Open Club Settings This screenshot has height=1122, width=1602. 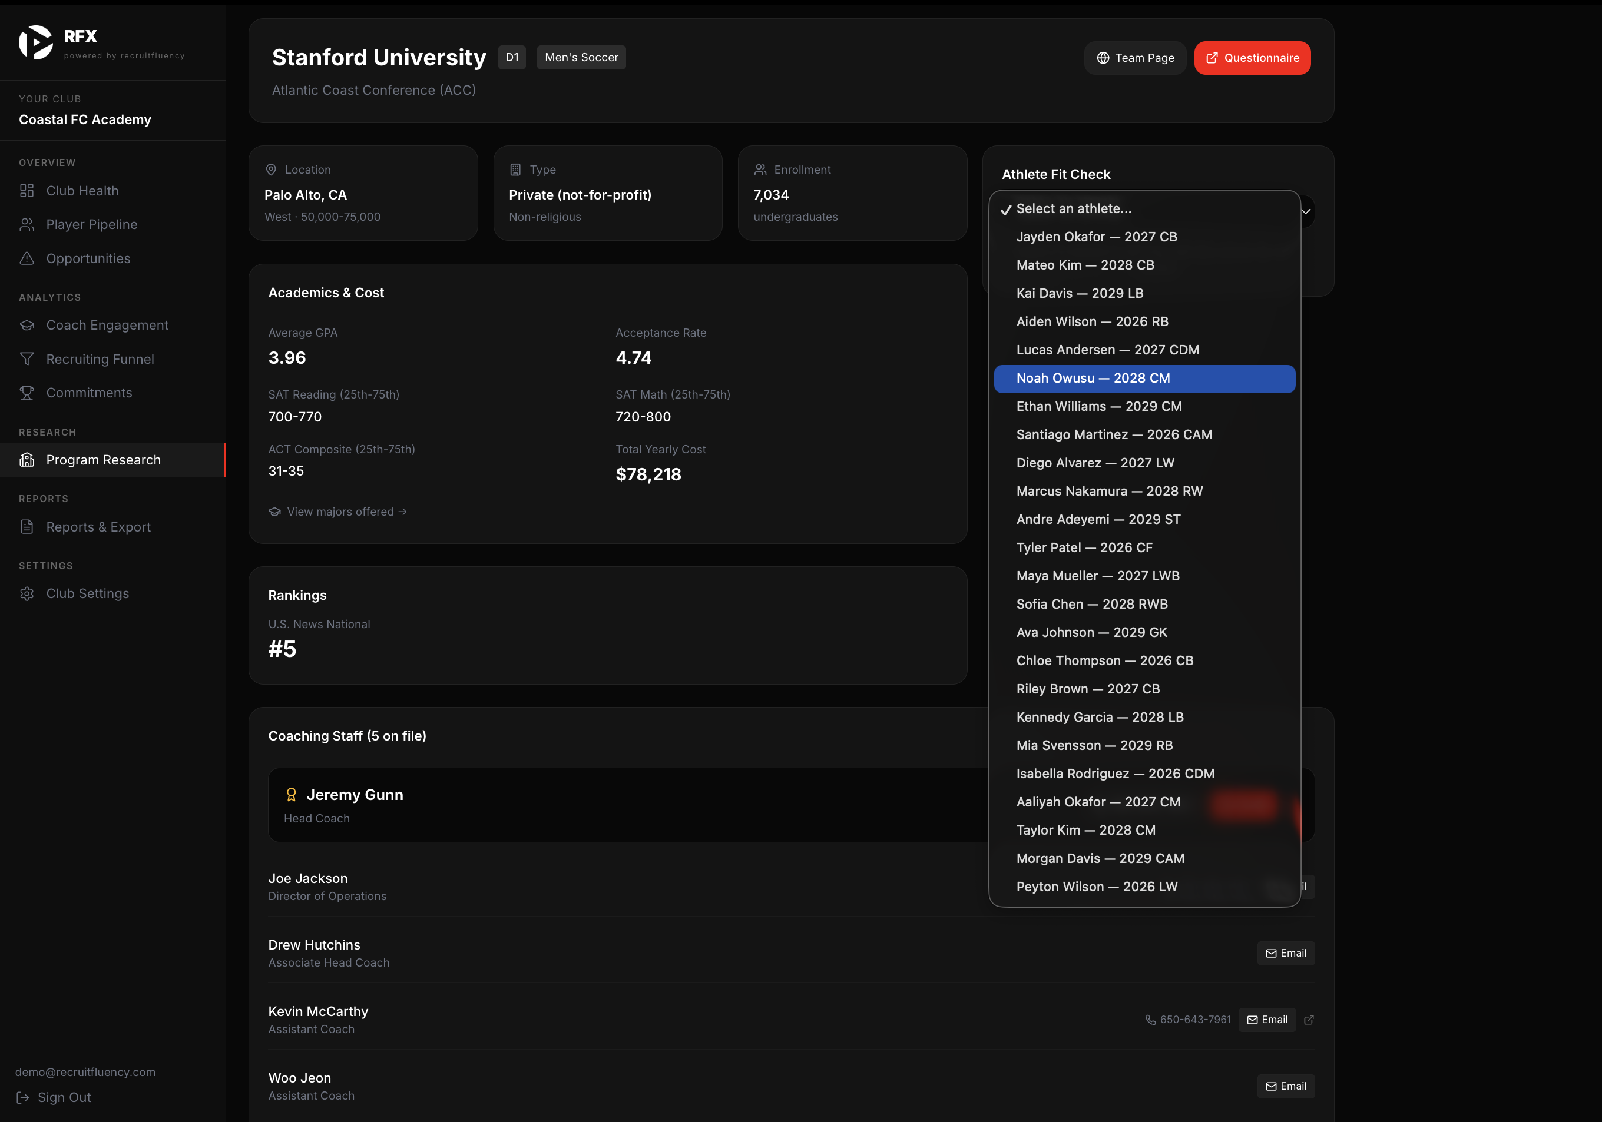point(112,593)
